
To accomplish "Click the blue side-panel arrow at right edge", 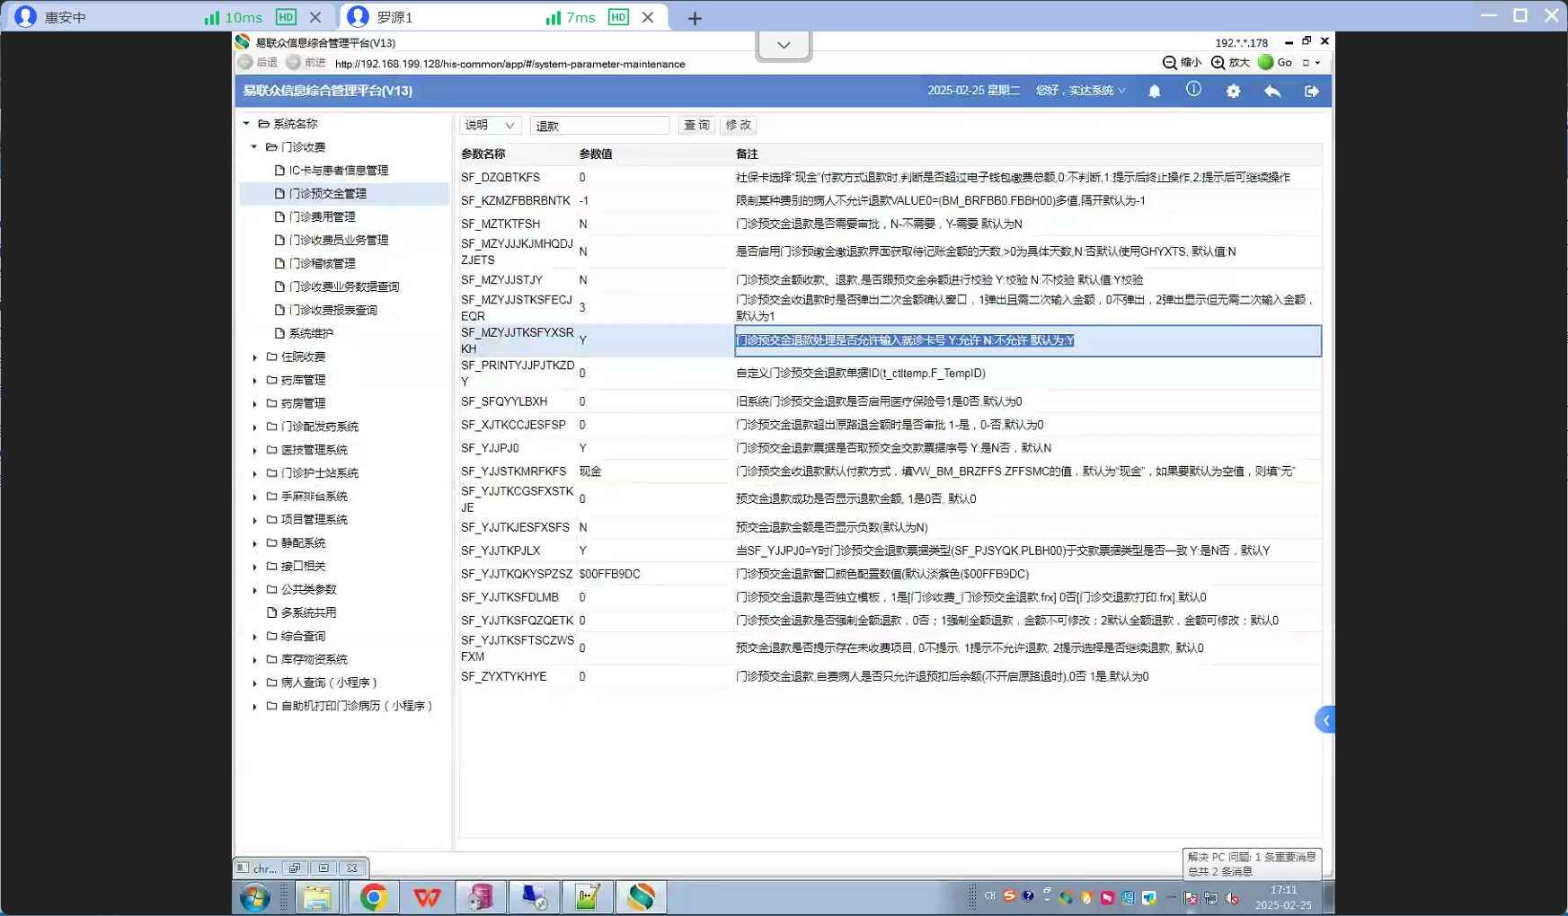I will pyautogui.click(x=1324, y=720).
